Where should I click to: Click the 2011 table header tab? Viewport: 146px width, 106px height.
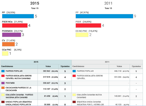coord(107,62)
